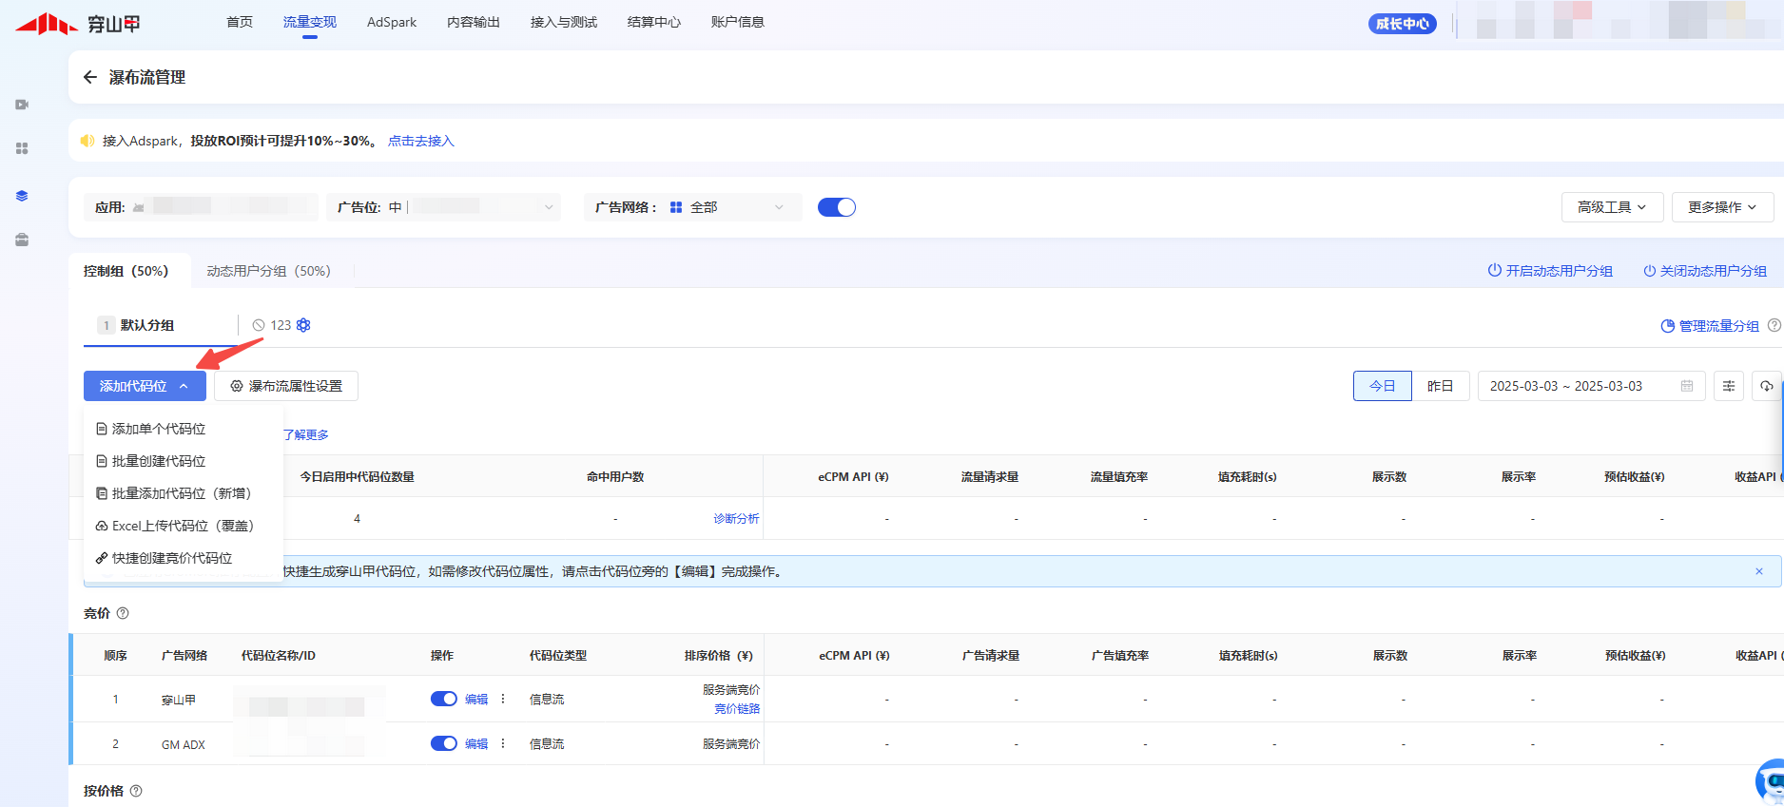Viewport: 1784px width, 807px height.
Task: Open the 更多操作 dropdown
Action: coord(1721,207)
